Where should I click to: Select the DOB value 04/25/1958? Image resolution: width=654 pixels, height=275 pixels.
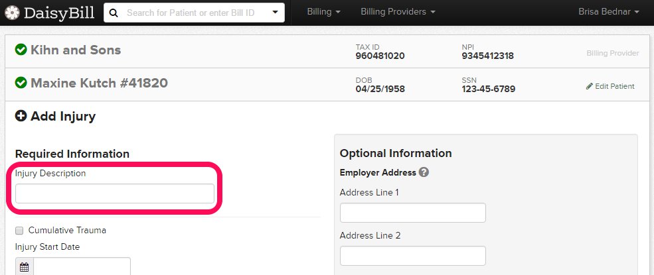click(x=380, y=89)
